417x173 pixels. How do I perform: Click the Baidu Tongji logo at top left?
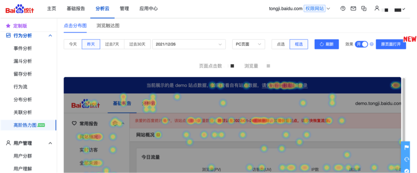coord(20,9)
